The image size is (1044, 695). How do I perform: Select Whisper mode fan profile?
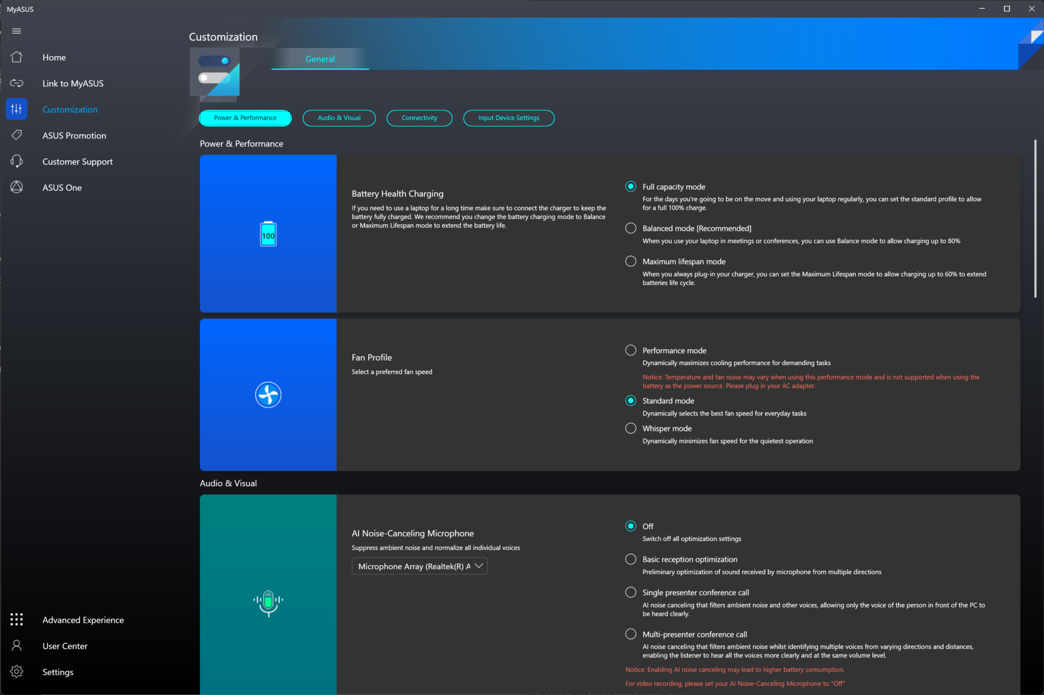point(631,429)
